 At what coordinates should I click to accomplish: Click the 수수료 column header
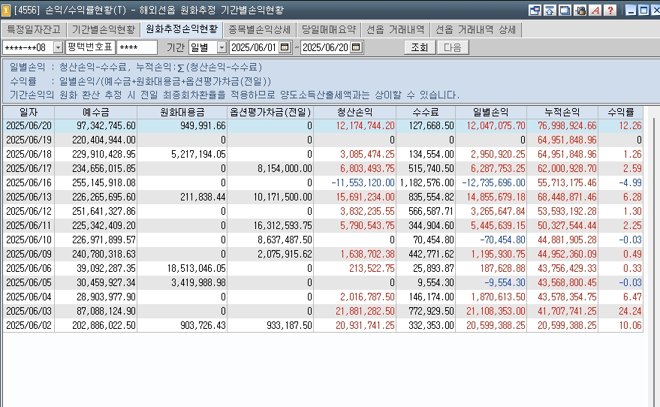tap(426, 113)
